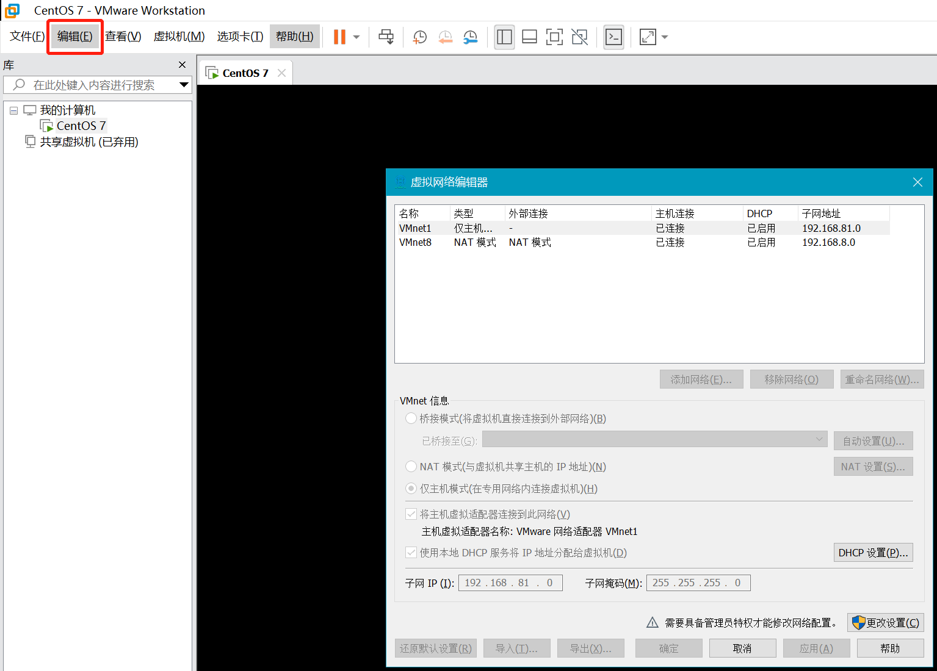Open the 已桥接至 adapter dropdown
937x671 pixels.
pos(655,440)
